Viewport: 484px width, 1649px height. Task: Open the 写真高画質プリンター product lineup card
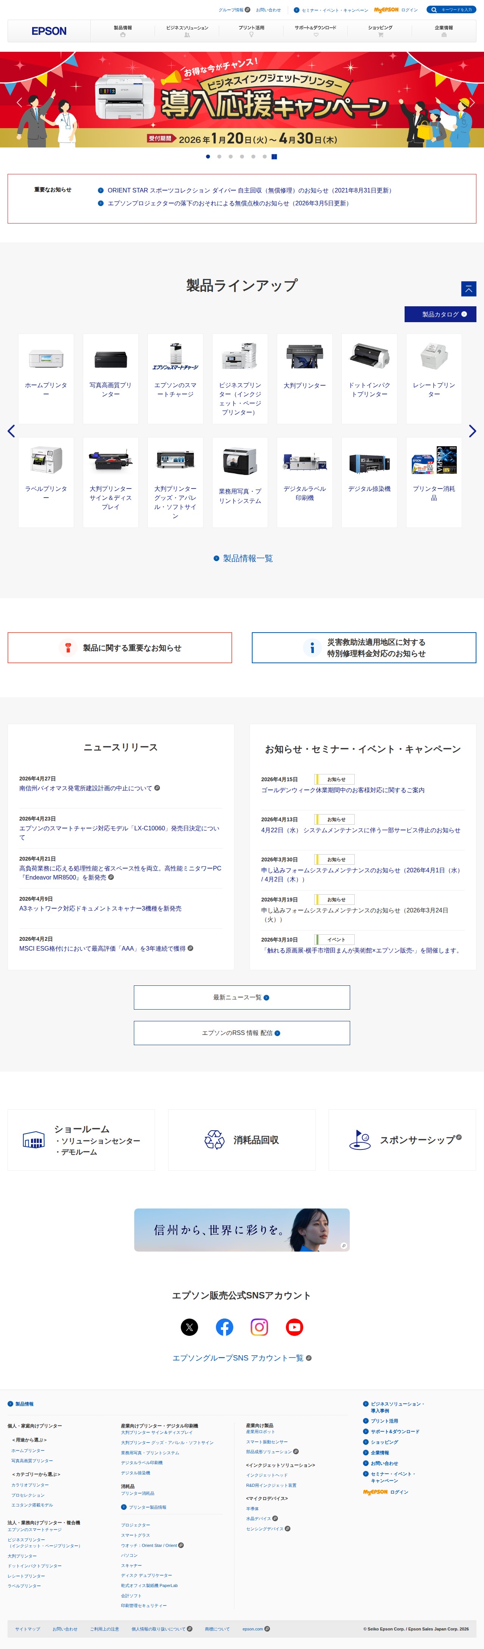pyautogui.click(x=111, y=379)
